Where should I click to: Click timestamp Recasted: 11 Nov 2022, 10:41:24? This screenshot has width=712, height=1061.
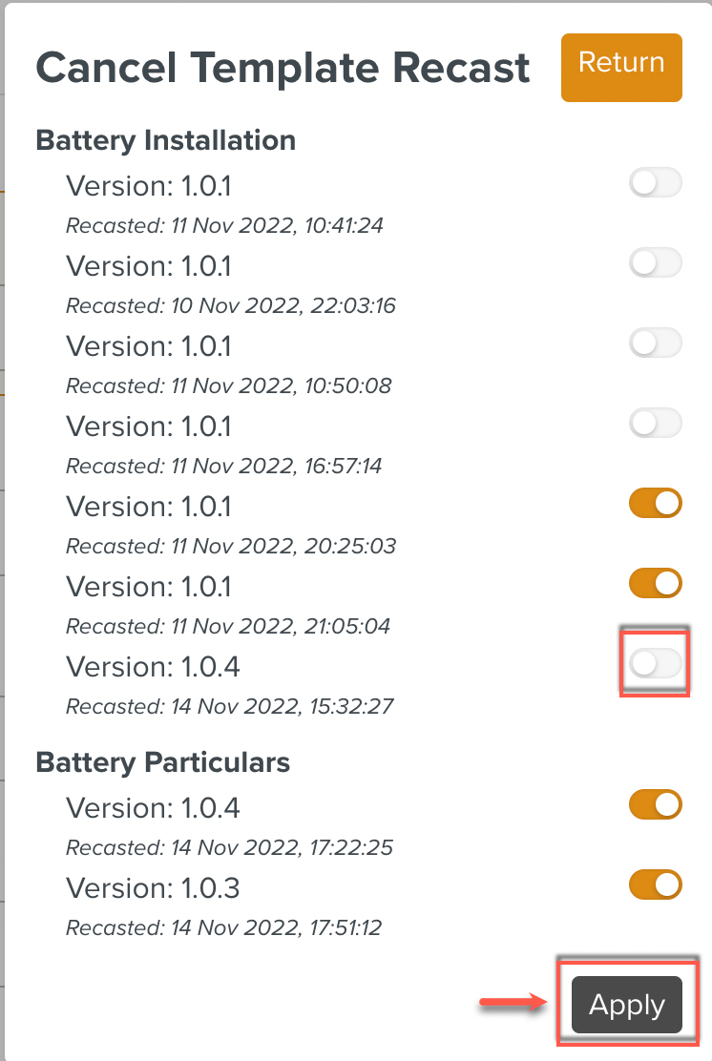224,226
